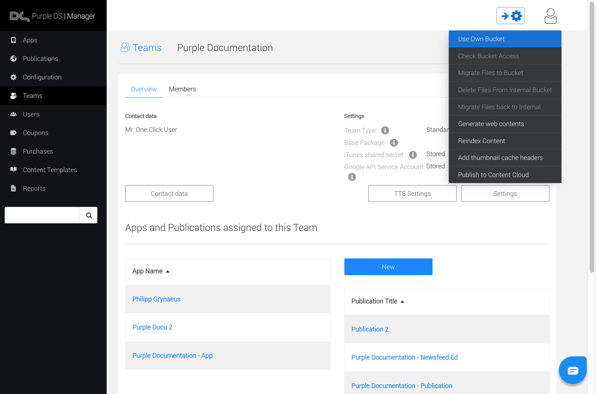Open the Teams breadcrumb link
This screenshot has width=596, height=394.
pos(147,48)
